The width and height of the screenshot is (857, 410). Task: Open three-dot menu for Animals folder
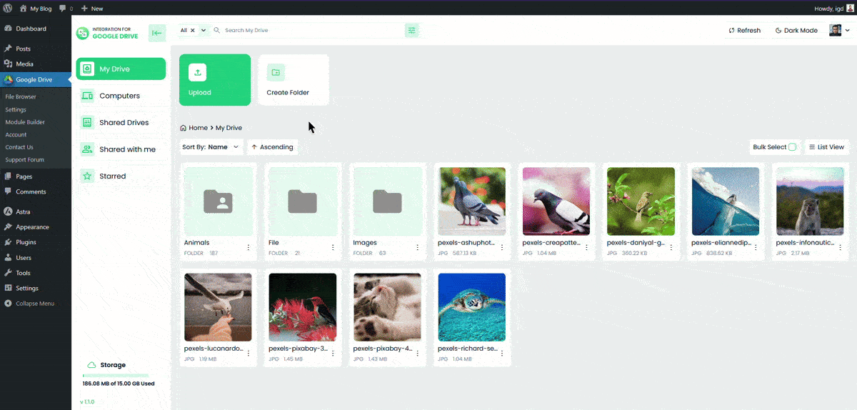249,247
